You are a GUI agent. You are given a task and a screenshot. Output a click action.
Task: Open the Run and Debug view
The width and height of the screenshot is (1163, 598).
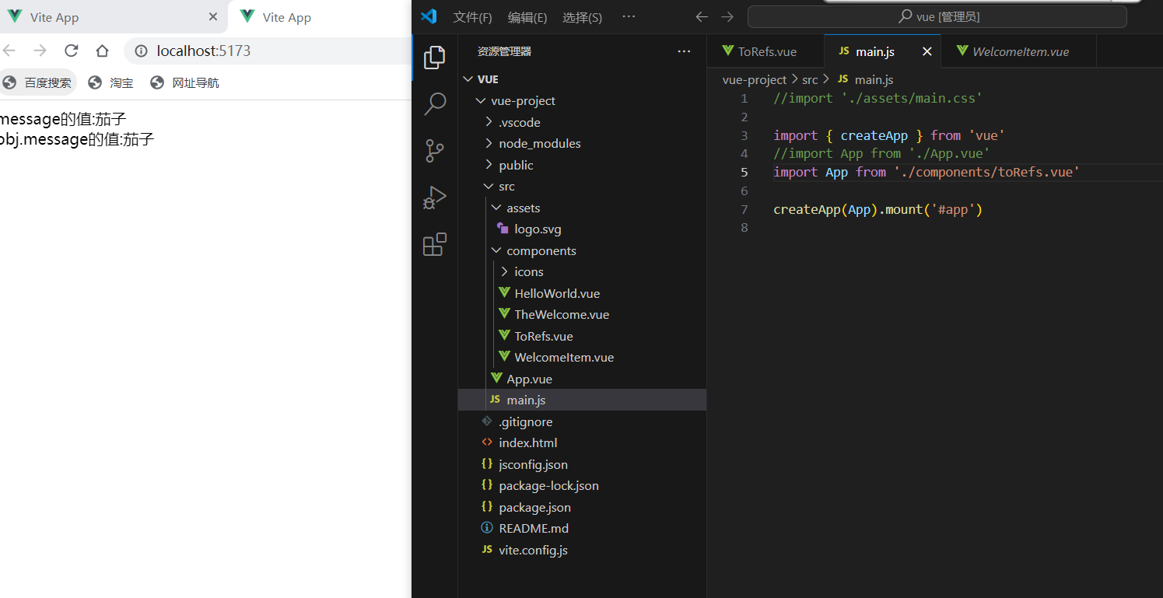(434, 198)
